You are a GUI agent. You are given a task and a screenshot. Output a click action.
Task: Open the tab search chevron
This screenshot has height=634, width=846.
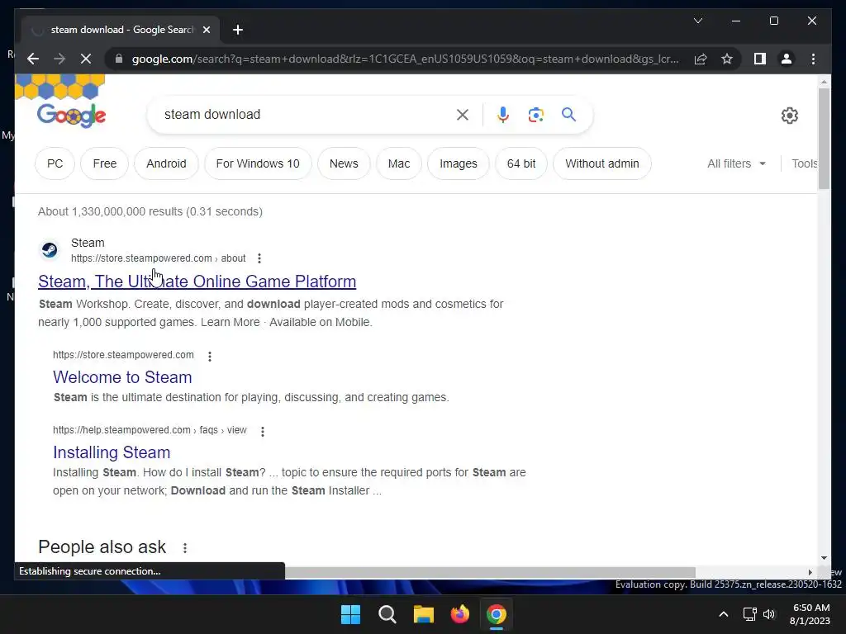pyautogui.click(x=697, y=21)
